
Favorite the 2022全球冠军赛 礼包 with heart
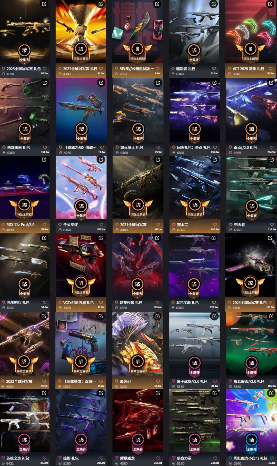coord(101,69)
